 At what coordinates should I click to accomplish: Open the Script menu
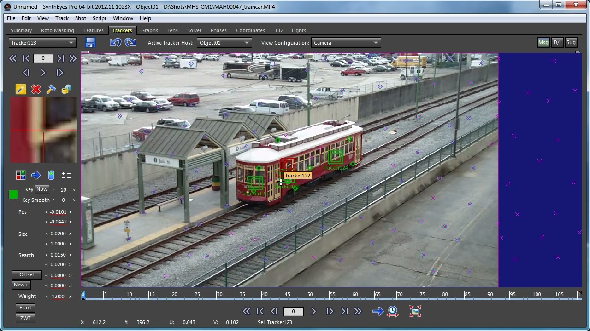99,18
